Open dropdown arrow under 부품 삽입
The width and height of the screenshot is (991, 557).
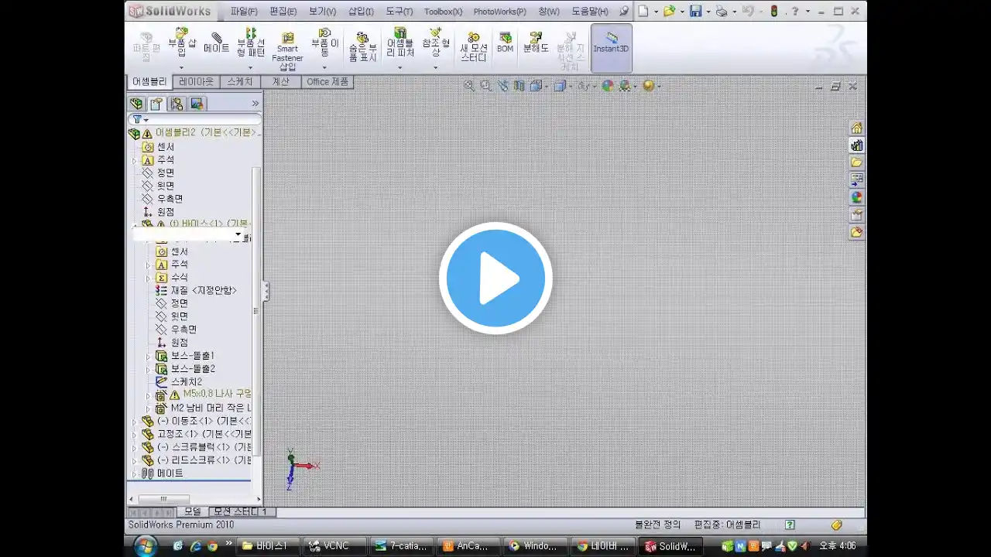pos(181,67)
